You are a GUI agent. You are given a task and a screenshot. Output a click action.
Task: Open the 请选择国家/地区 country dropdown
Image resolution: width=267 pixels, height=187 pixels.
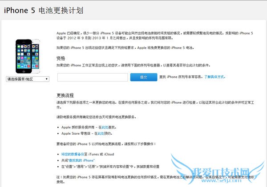28,79
